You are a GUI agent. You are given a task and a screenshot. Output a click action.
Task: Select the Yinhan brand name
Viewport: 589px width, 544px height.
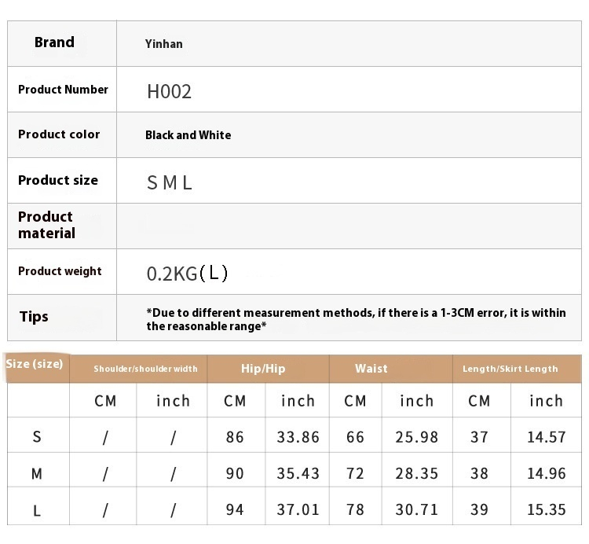click(163, 44)
